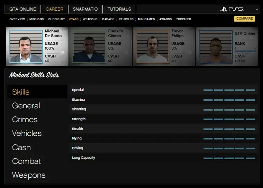Navigate to the Garage sub-menu
The height and width of the screenshot is (188, 263).
tap(108, 19)
